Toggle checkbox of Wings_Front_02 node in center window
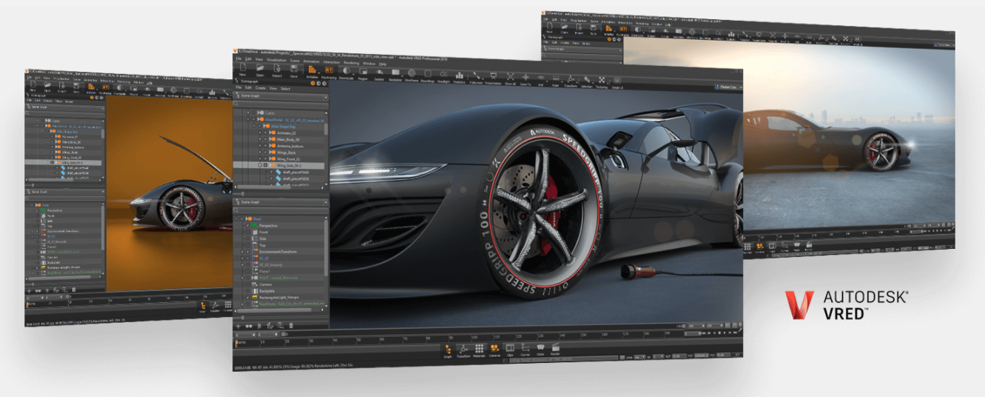The image size is (985, 397). pyautogui.click(x=265, y=159)
